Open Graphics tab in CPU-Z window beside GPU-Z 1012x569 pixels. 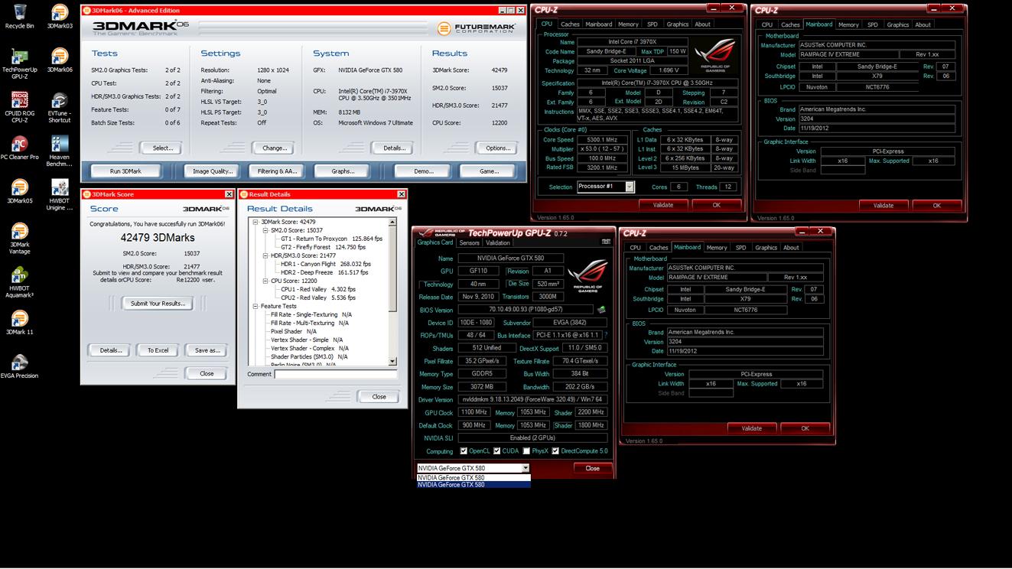(766, 248)
